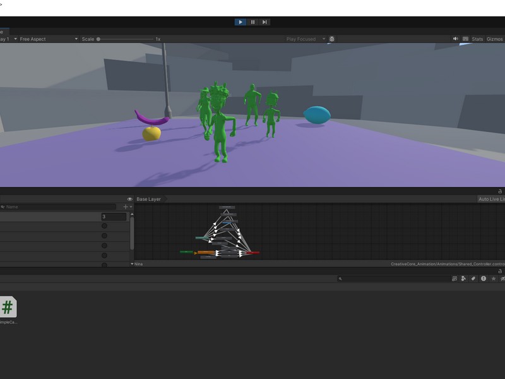Lock the Animator panel with the padlock icon
The height and width of the screenshot is (379, 505).
tap(501, 189)
